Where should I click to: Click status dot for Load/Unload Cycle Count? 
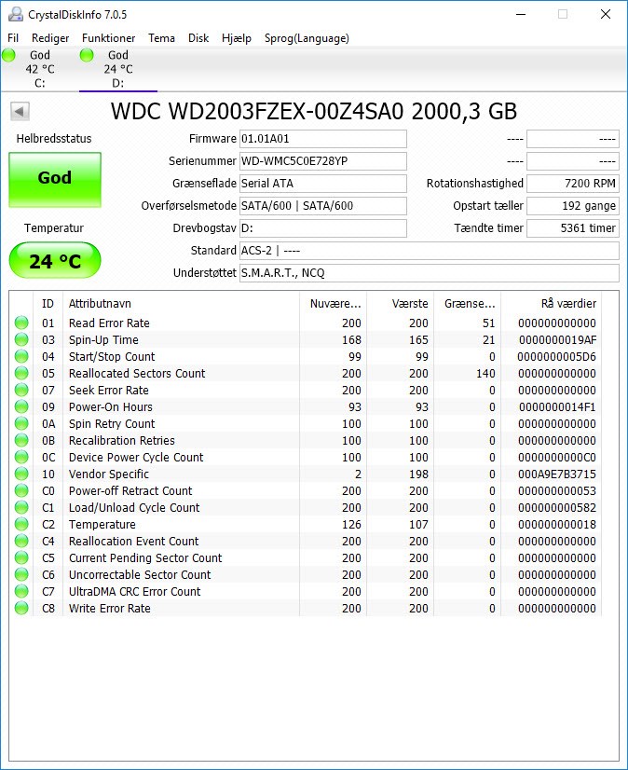click(21, 507)
